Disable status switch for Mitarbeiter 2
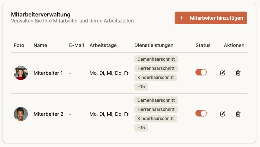Image resolution: width=260 pixels, height=147 pixels. click(x=201, y=113)
